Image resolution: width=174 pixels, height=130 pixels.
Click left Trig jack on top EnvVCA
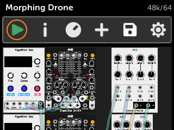55,55
